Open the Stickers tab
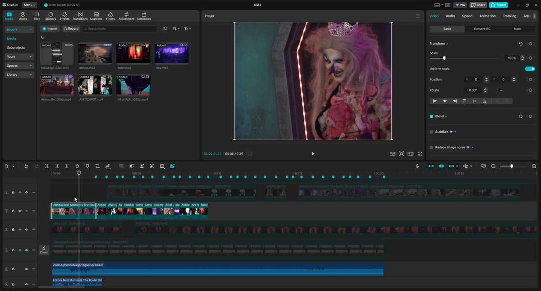 click(50, 16)
